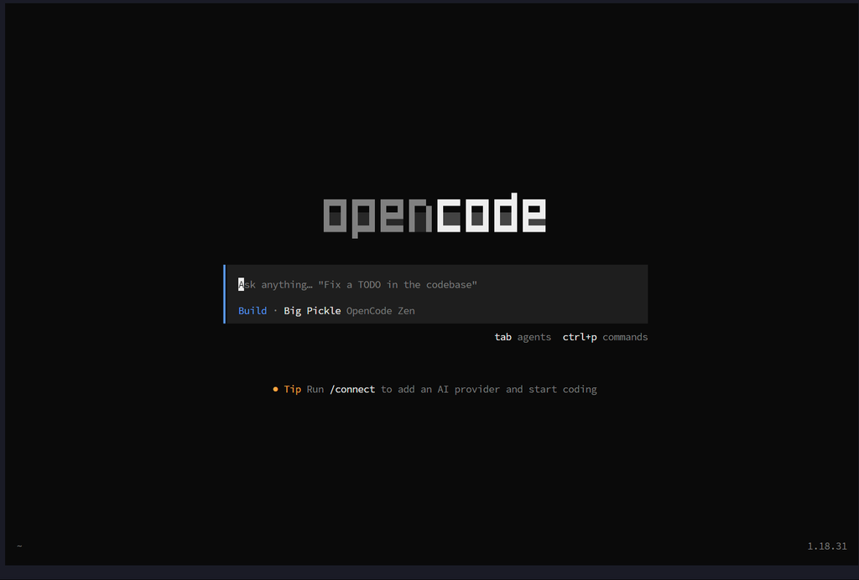Open commands via ctrl+p hint
This screenshot has height=580, width=859.
[x=605, y=337]
